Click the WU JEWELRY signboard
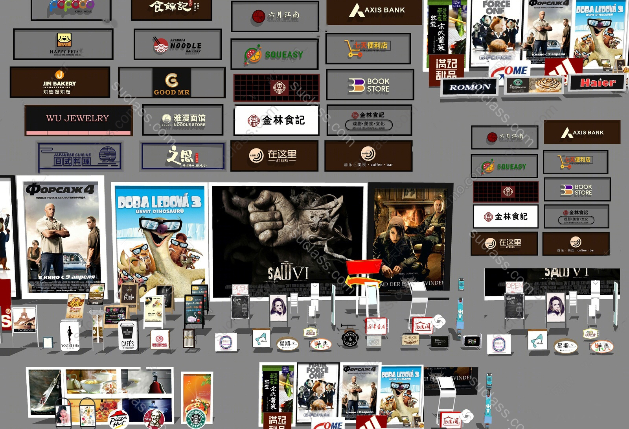 tap(78, 120)
